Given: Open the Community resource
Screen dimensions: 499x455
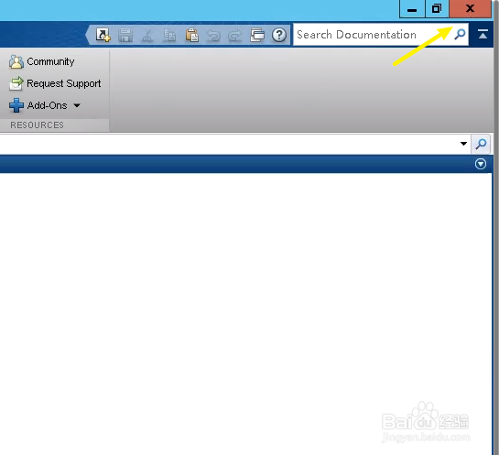Looking at the screenshot, I should point(42,61).
